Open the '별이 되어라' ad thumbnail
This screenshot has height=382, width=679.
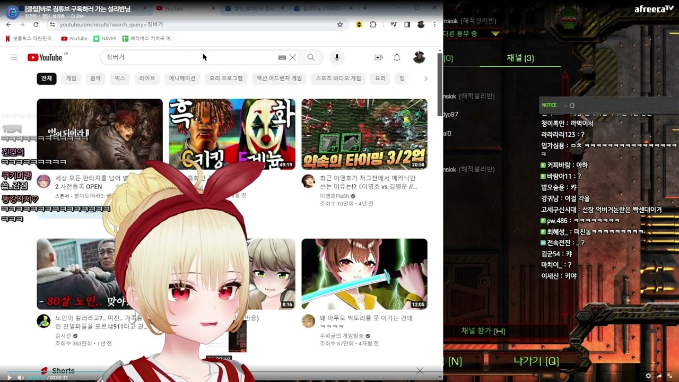(x=100, y=134)
